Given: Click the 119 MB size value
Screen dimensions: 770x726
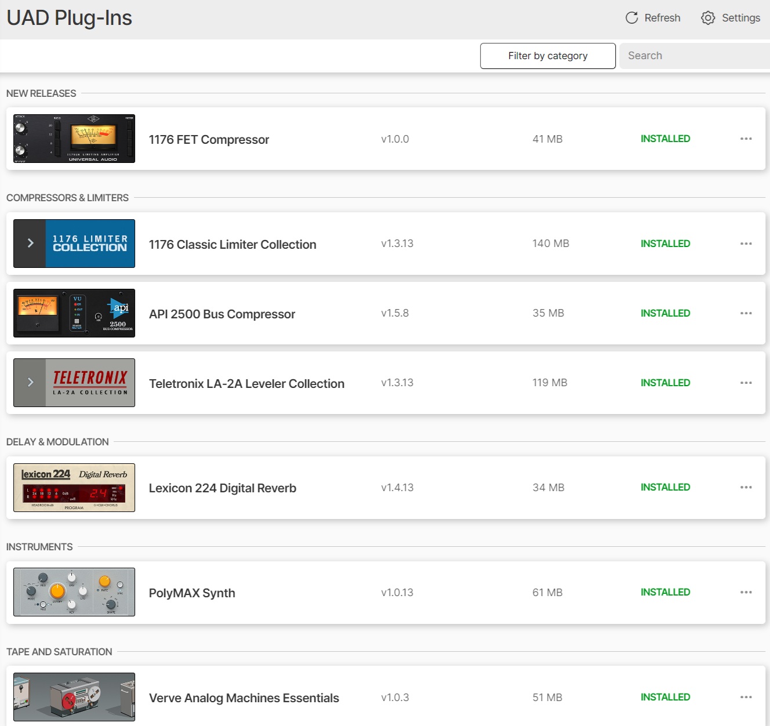Looking at the screenshot, I should [550, 383].
